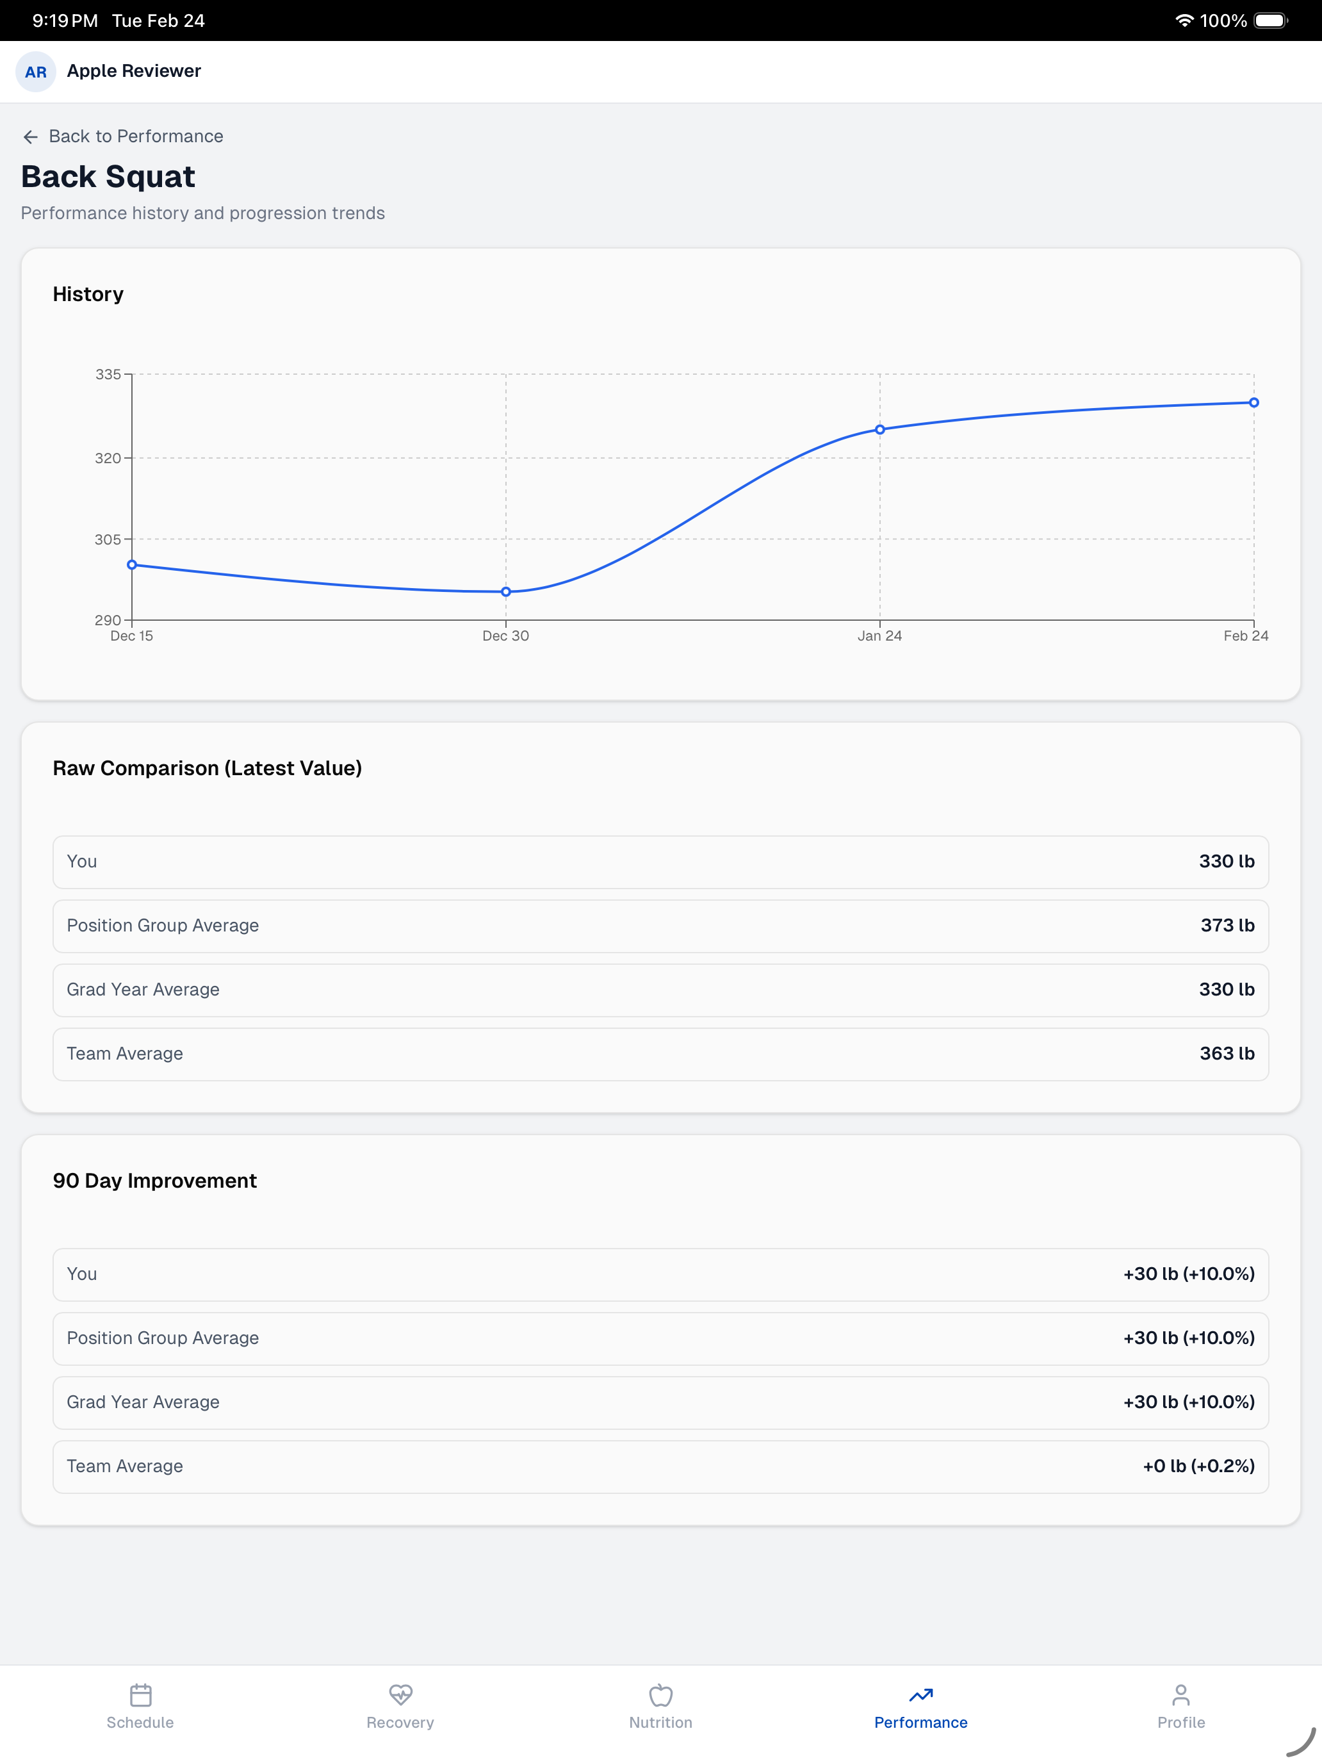1322x1763 pixels.
Task: Go back to Performance link
Action: pyautogui.click(x=136, y=136)
